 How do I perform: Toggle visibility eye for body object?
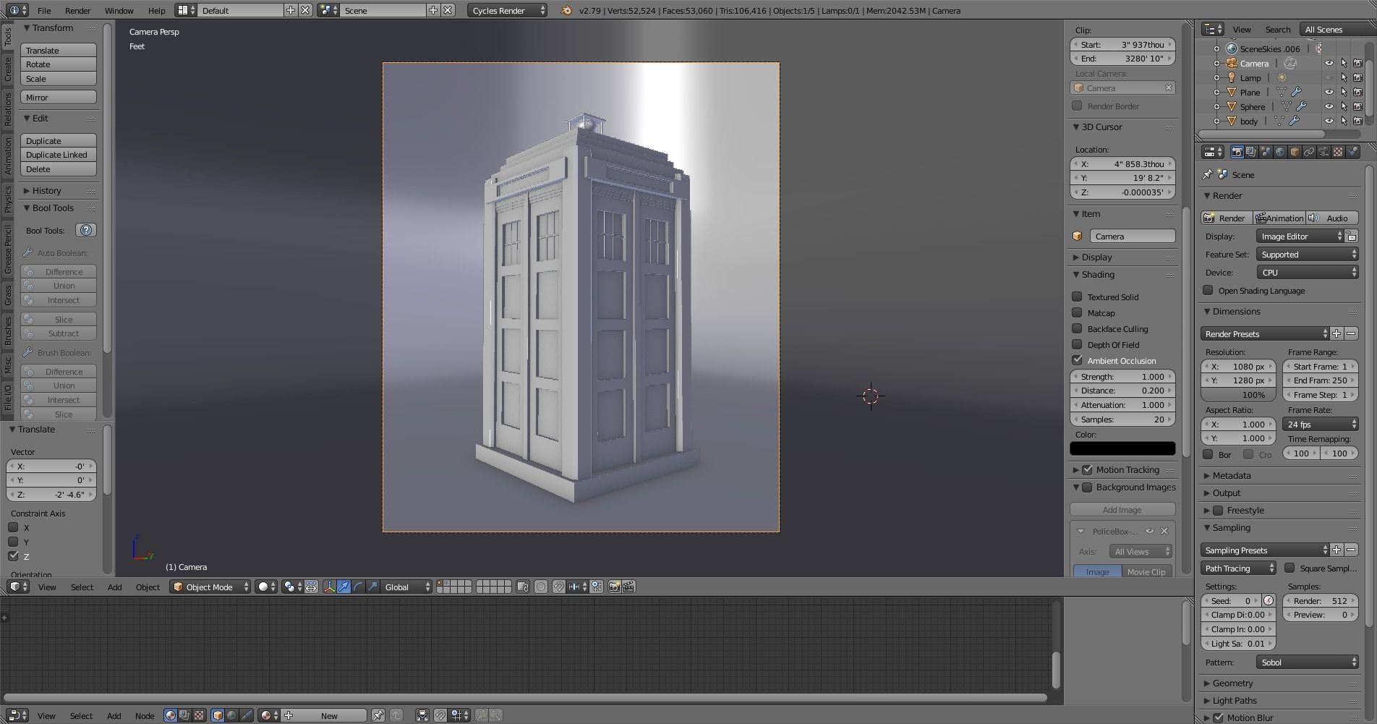[1329, 121]
